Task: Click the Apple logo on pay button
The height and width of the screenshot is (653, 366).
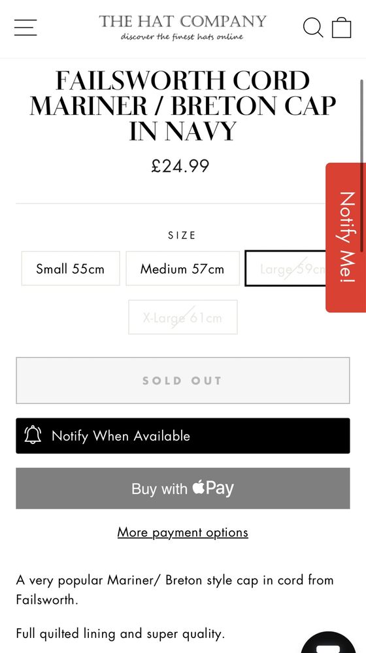Action: 199,487
